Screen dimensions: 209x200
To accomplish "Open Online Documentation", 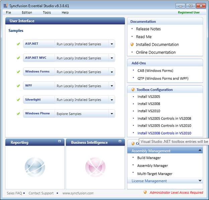I will [x=156, y=52].
